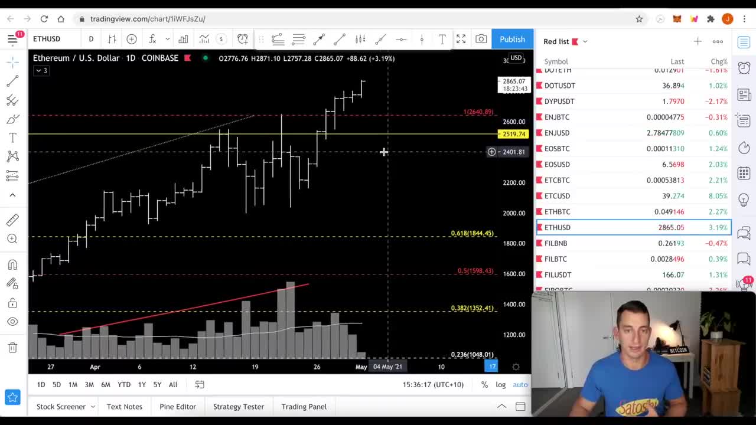Open the financials bar chart icon

point(183,39)
